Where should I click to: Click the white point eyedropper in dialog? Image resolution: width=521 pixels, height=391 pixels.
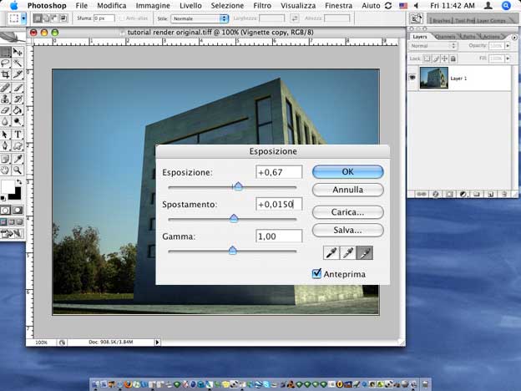click(x=365, y=253)
